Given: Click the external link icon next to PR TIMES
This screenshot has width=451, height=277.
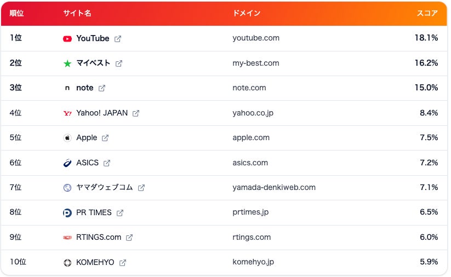Looking at the screenshot, I should (x=120, y=213).
